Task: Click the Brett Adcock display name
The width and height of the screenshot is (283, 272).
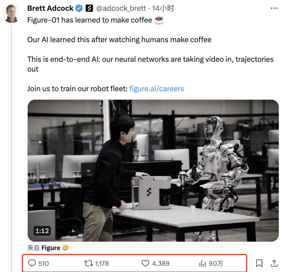Action: point(50,8)
